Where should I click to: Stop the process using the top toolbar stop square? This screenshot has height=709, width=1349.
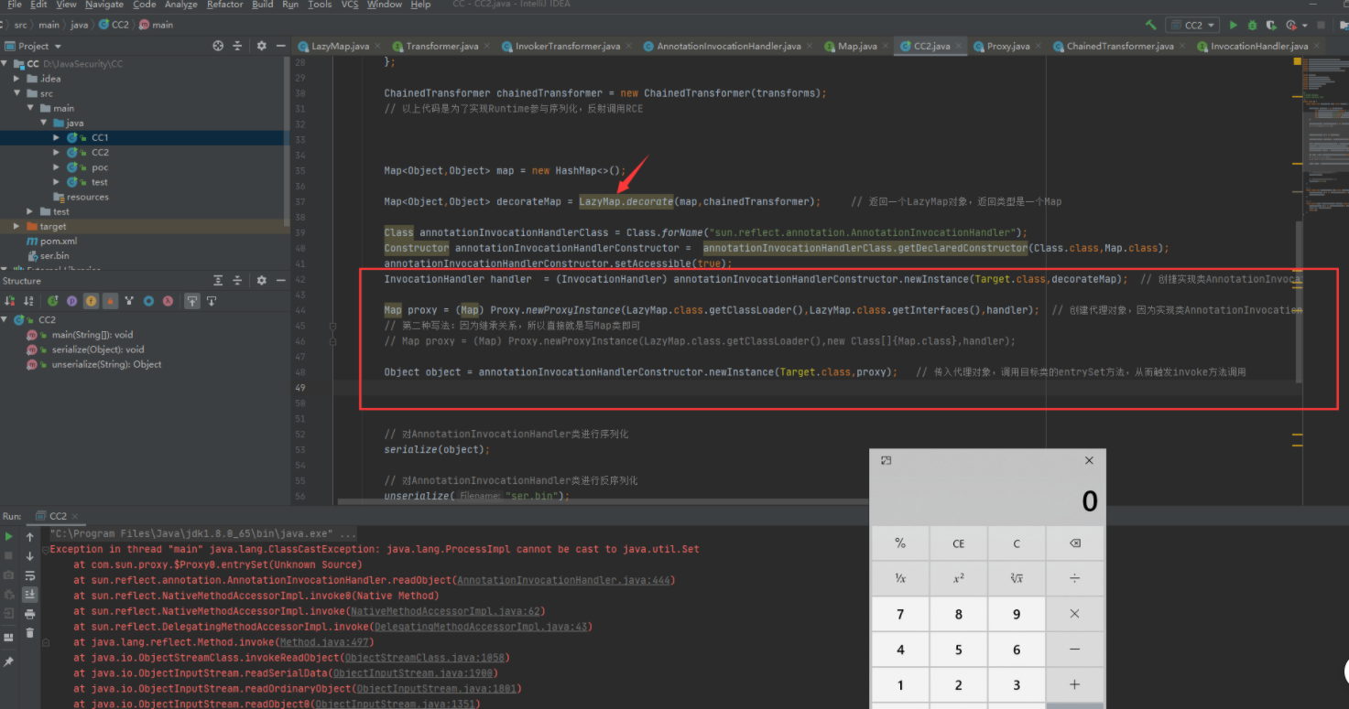(x=1319, y=25)
